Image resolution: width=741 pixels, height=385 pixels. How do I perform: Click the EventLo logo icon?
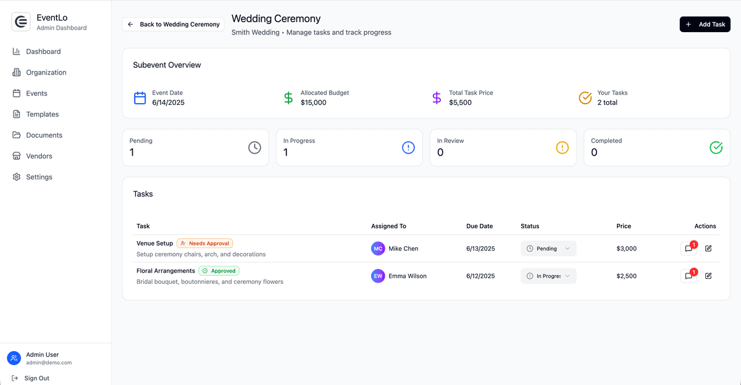pos(21,22)
